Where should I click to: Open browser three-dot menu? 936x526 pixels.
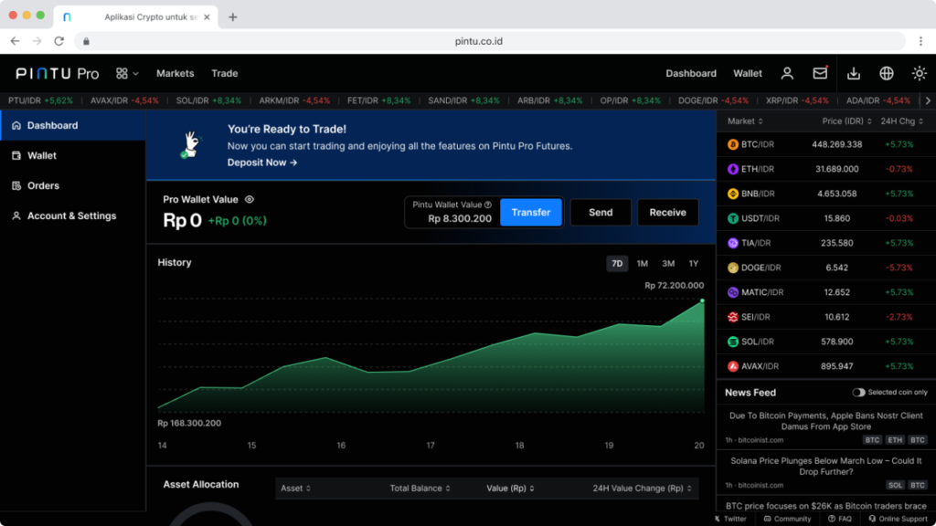(x=920, y=41)
